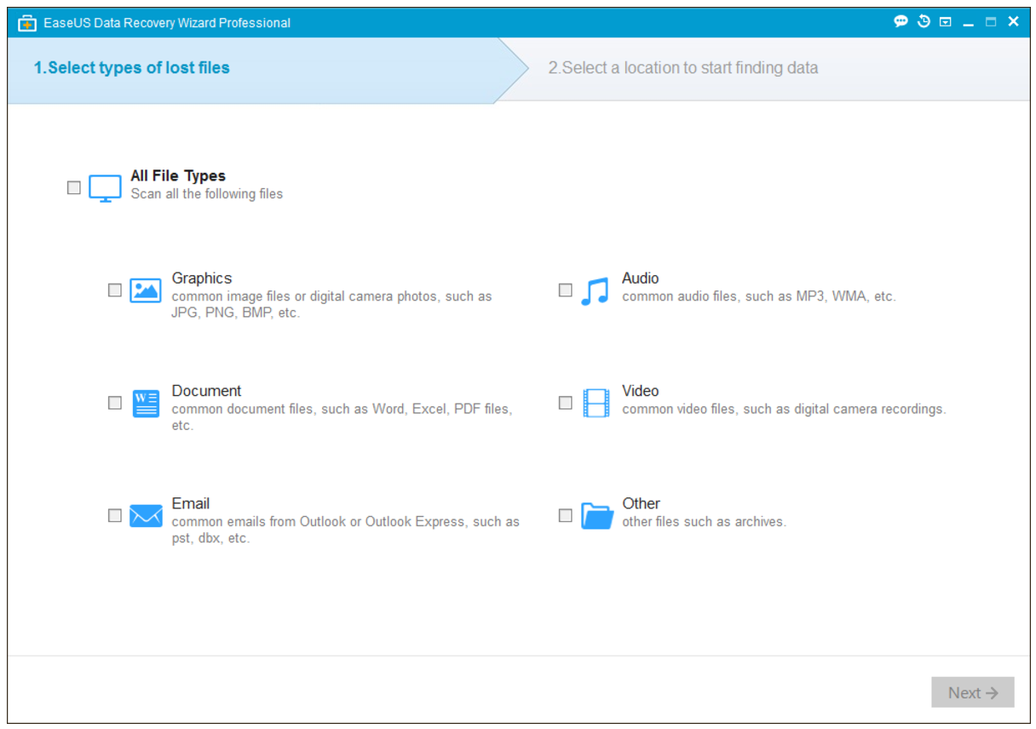Screen dimensions: 1036x729
Task: Click the All File Types label
Action: point(178,175)
